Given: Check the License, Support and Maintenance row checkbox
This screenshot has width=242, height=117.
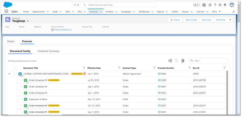Looking at the screenshot, I should 15,74.
